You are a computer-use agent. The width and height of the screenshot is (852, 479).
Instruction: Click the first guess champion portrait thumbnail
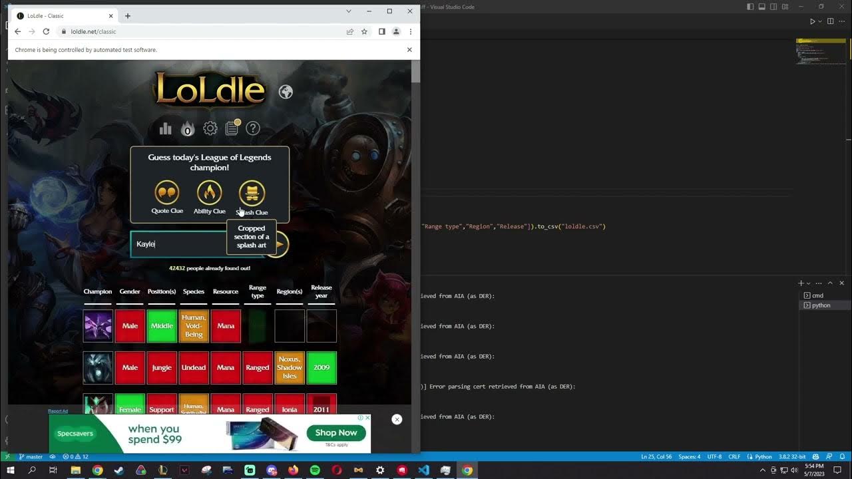[98, 326]
